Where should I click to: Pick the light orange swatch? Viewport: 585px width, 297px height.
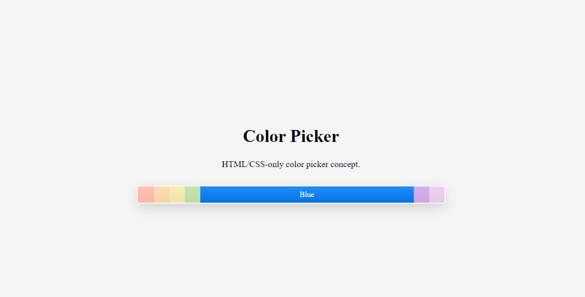point(161,194)
